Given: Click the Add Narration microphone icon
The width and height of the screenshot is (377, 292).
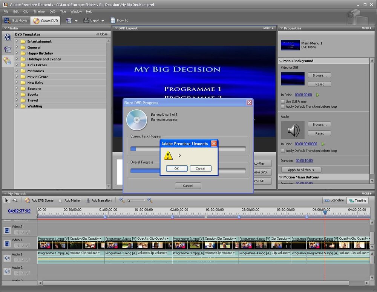Looking at the screenshot, I should coord(88,200).
